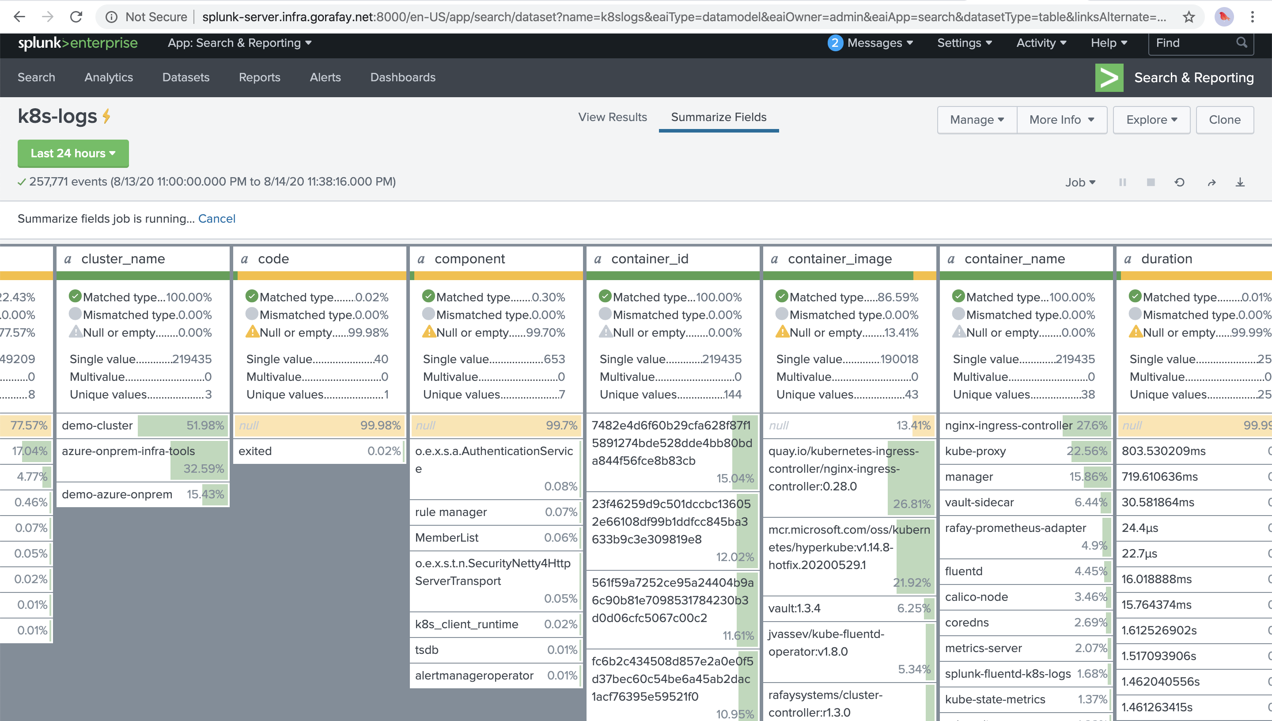This screenshot has height=721, width=1272.
Task: Go to the Analytics nav item
Action: [108, 77]
